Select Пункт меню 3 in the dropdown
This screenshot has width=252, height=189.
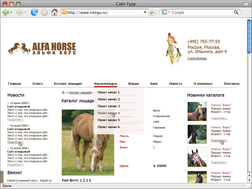coord(109,106)
